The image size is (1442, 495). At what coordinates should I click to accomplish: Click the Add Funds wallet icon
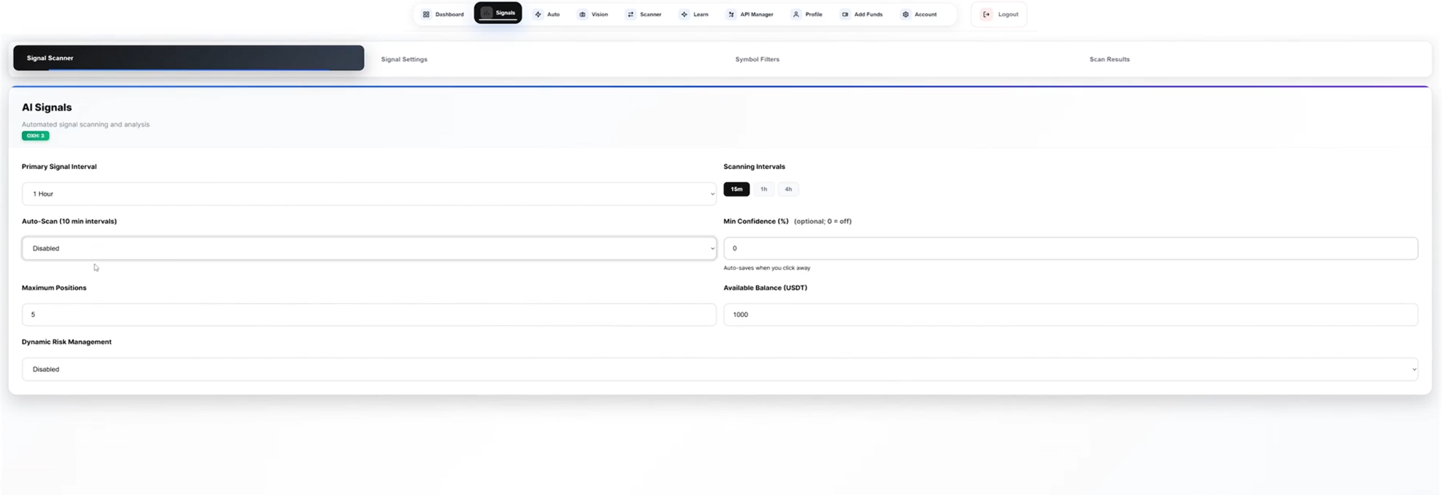pyautogui.click(x=845, y=14)
